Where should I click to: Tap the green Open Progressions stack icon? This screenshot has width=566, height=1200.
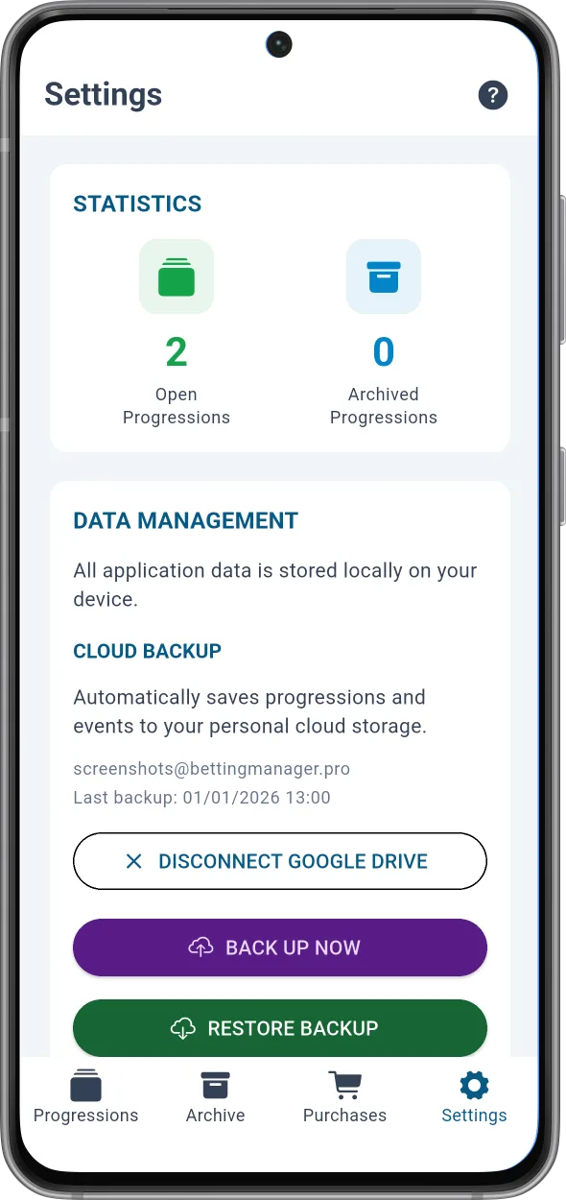coord(177,276)
